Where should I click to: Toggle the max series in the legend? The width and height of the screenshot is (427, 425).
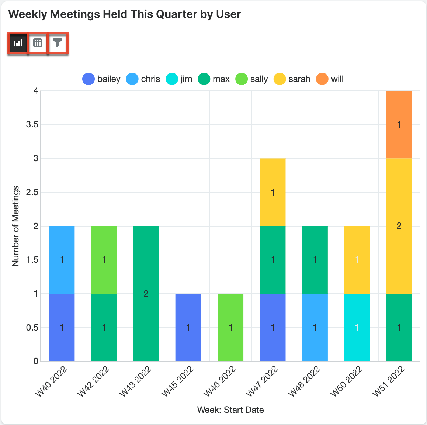[x=204, y=79]
